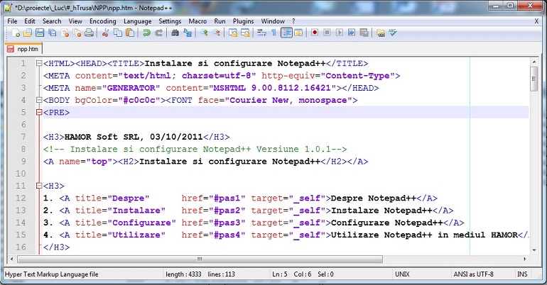The image size is (547, 285).
Task: Print the document using the printer icon
Action: coord(90,33)
